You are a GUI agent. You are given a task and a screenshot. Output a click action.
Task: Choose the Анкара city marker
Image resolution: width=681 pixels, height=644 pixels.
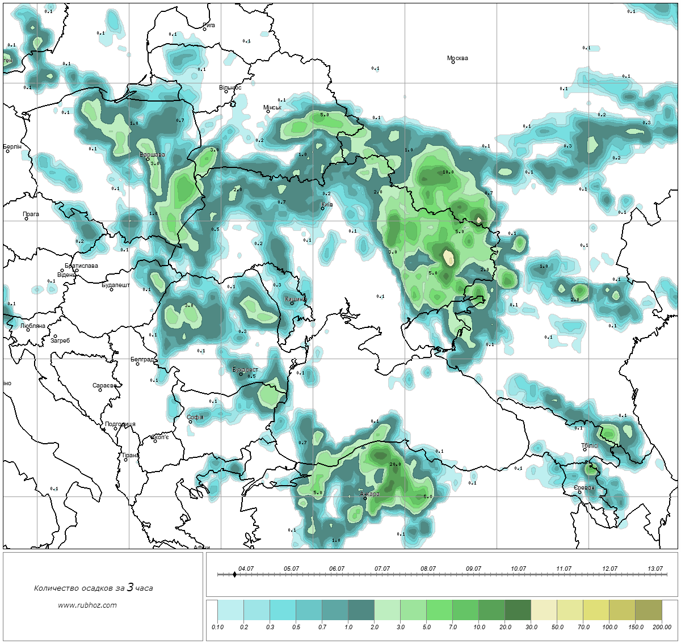tap(365, 498)
